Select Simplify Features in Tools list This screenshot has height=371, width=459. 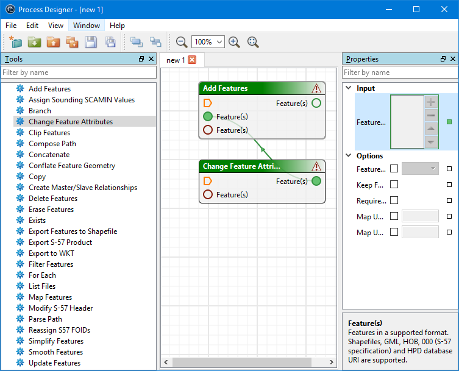click(x=56, y=341)
